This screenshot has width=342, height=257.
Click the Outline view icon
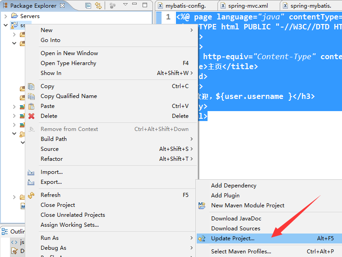(x=5, y=232)
